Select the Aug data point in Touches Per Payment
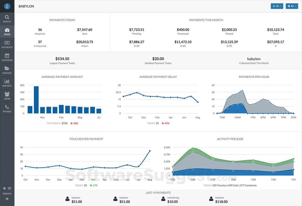This screenshot has width=302, height=206. 150,151
